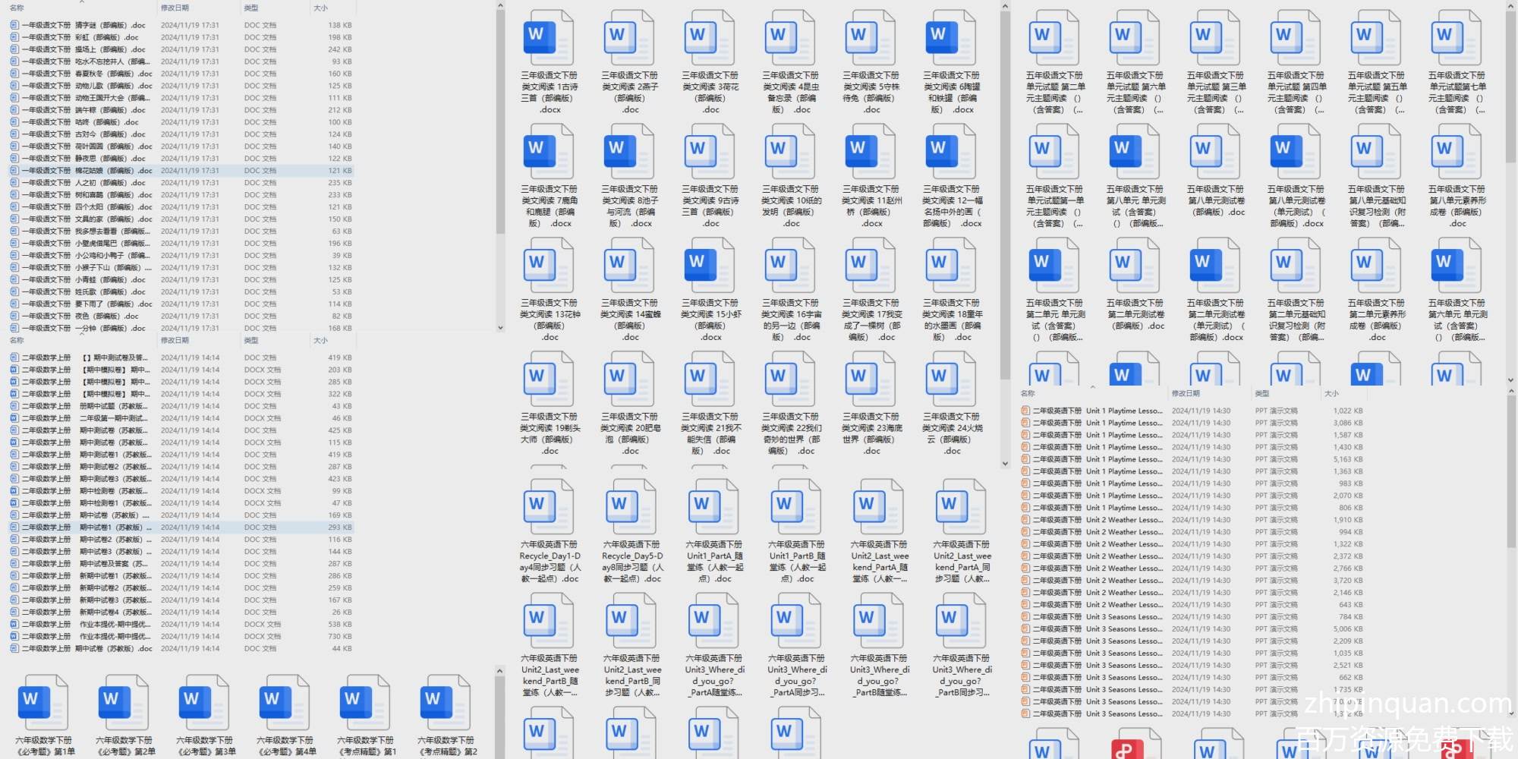Select the highlighted 棉花姑娘 document row
Viewport: 1518px width, 759px height.
pos(83,171)
